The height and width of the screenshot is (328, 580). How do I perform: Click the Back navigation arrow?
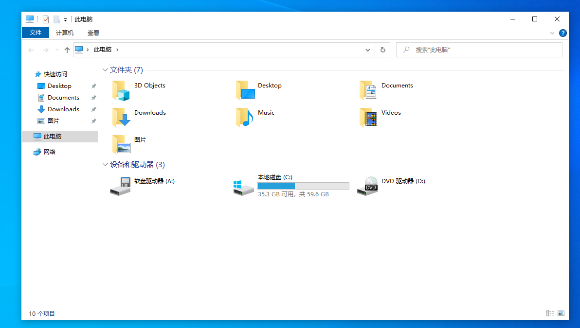(x=32, y=50)
